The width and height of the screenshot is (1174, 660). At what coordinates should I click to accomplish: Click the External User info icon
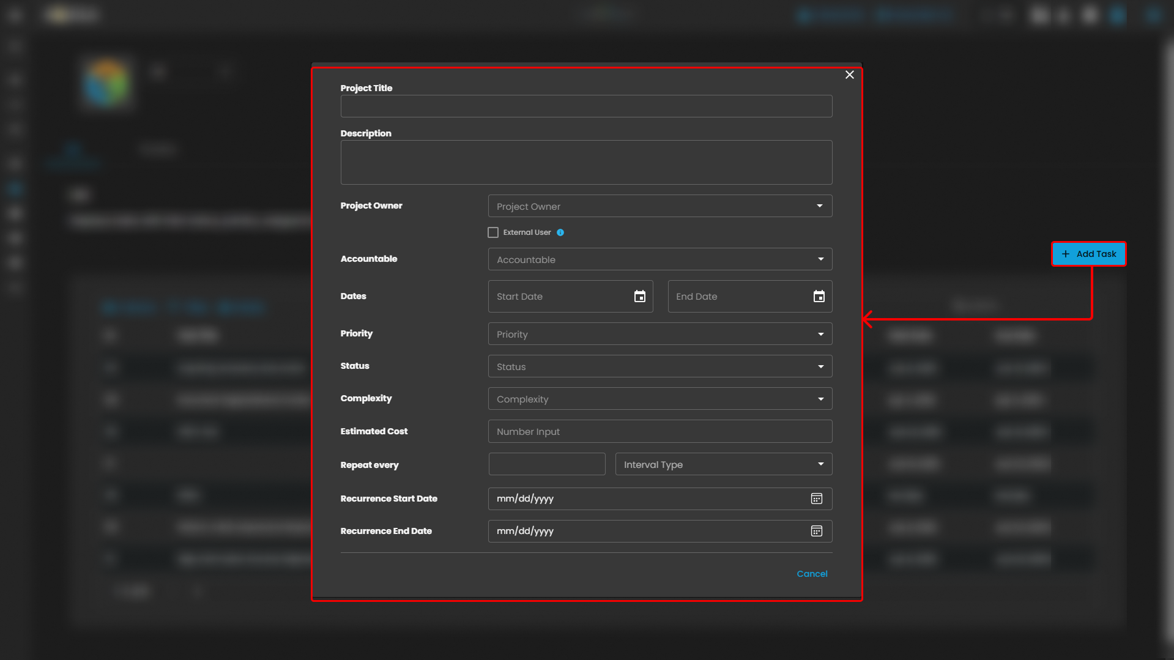560,232
